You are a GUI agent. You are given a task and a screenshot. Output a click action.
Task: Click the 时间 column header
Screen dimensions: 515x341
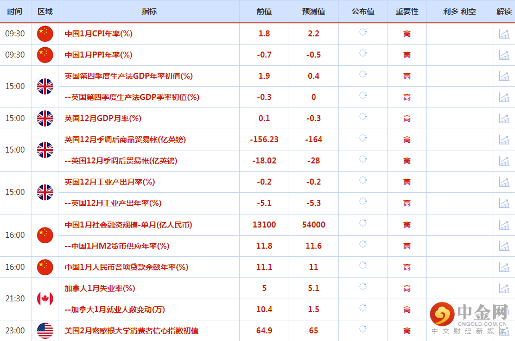[15, 11]
